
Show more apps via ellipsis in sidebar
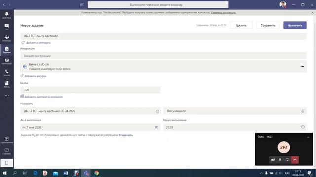6,96
